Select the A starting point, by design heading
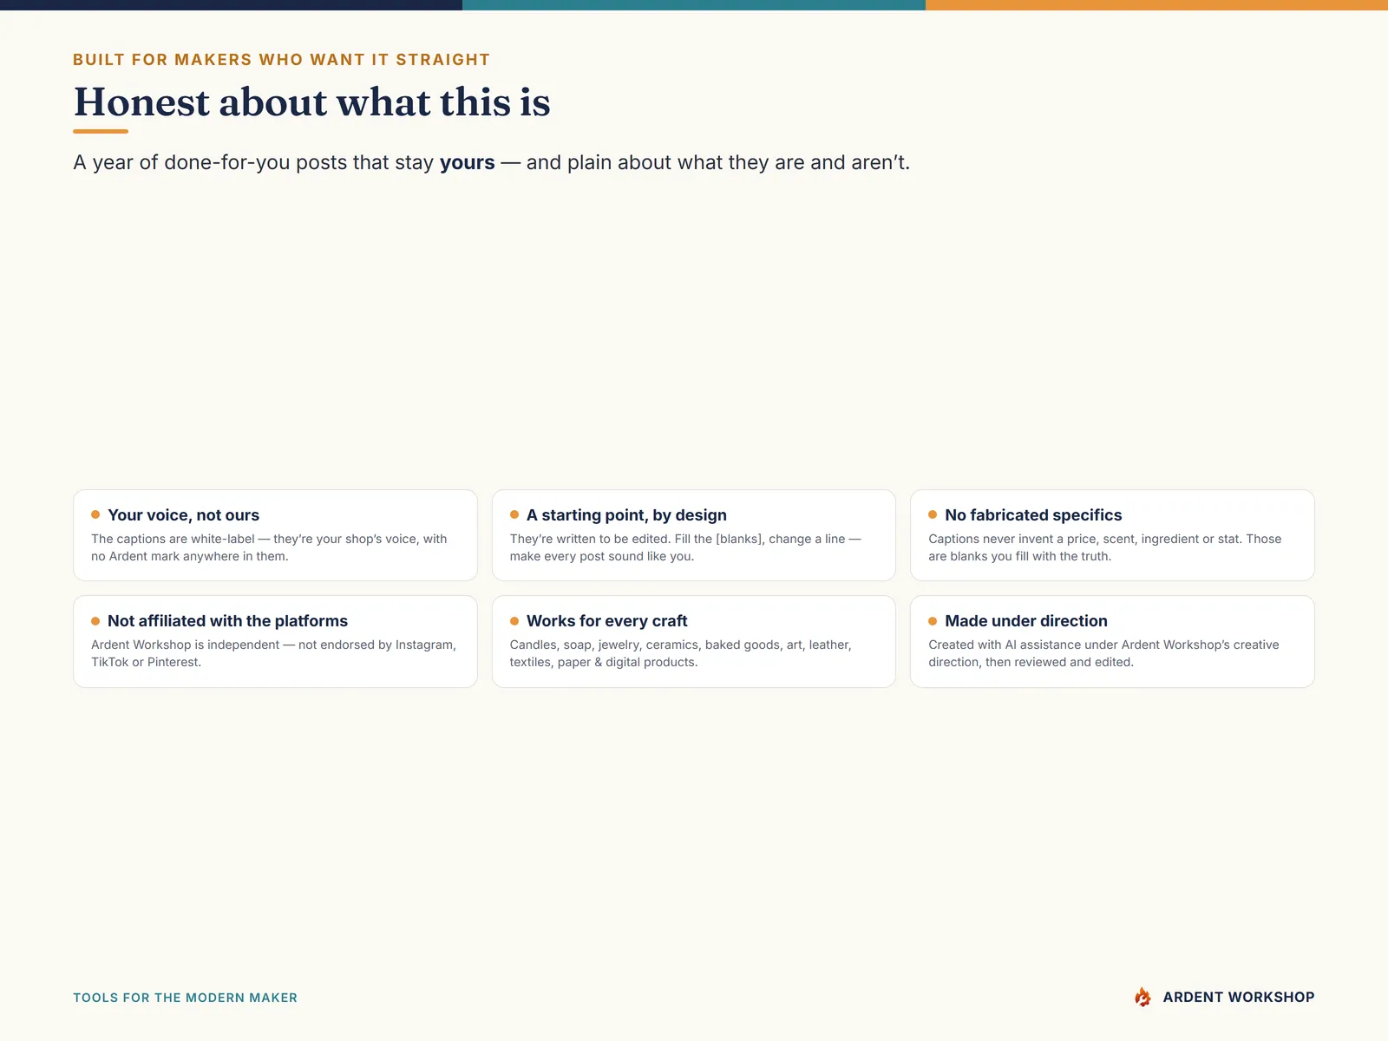Image resolution: width=1388 pixels, height=1041 pixels. [x=626, y=515]
